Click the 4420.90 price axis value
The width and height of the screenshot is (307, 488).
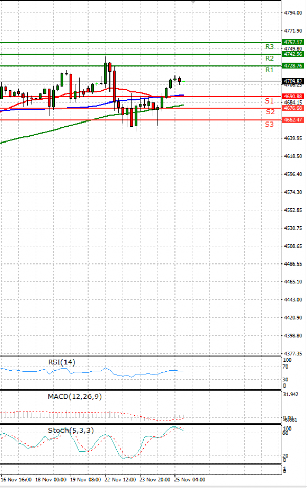293,318
